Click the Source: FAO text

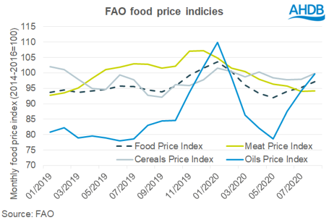28,214
